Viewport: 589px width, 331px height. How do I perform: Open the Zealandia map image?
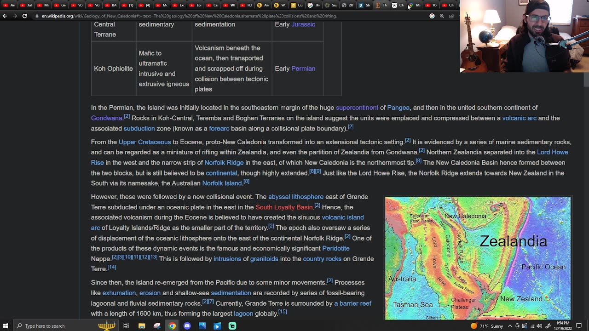(x=478, y=258)
